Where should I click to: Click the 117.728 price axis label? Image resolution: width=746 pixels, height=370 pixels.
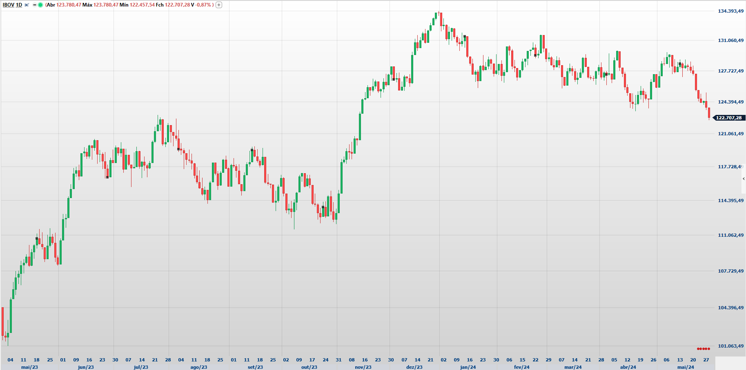(x=729, y=167)
